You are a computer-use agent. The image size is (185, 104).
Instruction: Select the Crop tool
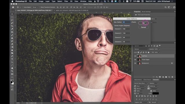pyautogui.click(x=12, y=26)
